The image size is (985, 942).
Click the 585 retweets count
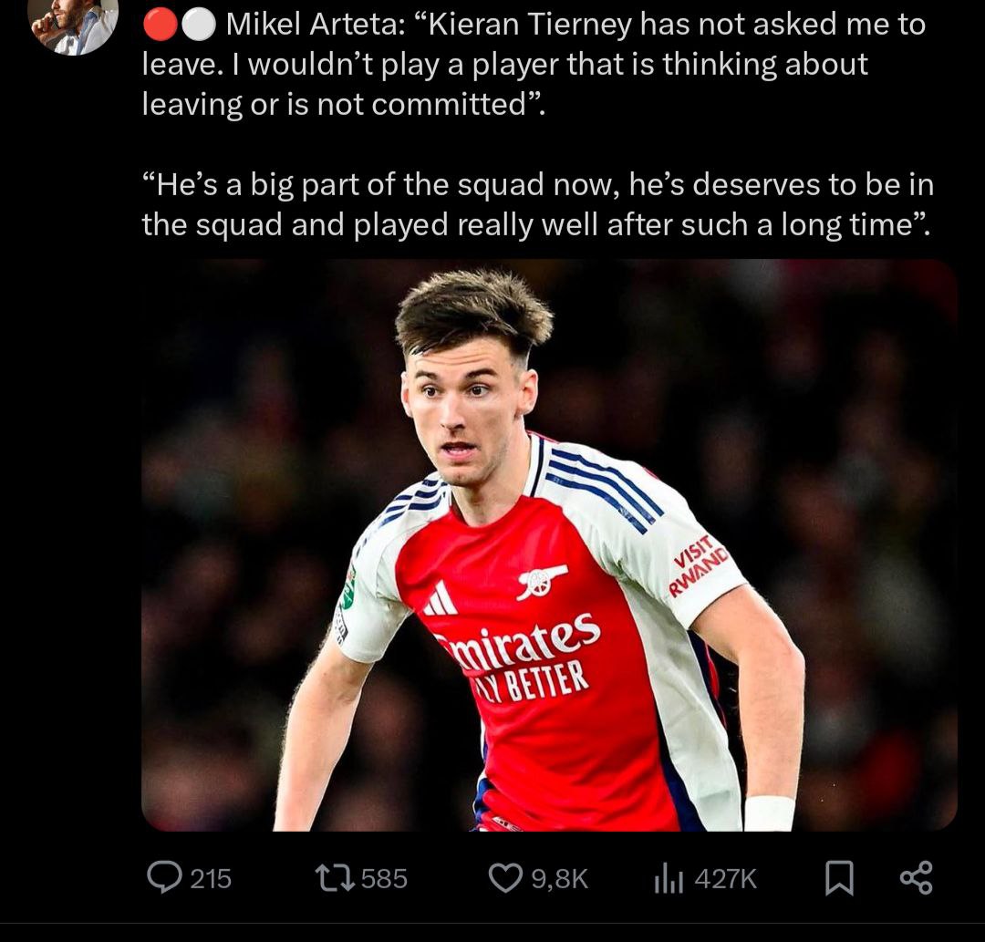384,878
